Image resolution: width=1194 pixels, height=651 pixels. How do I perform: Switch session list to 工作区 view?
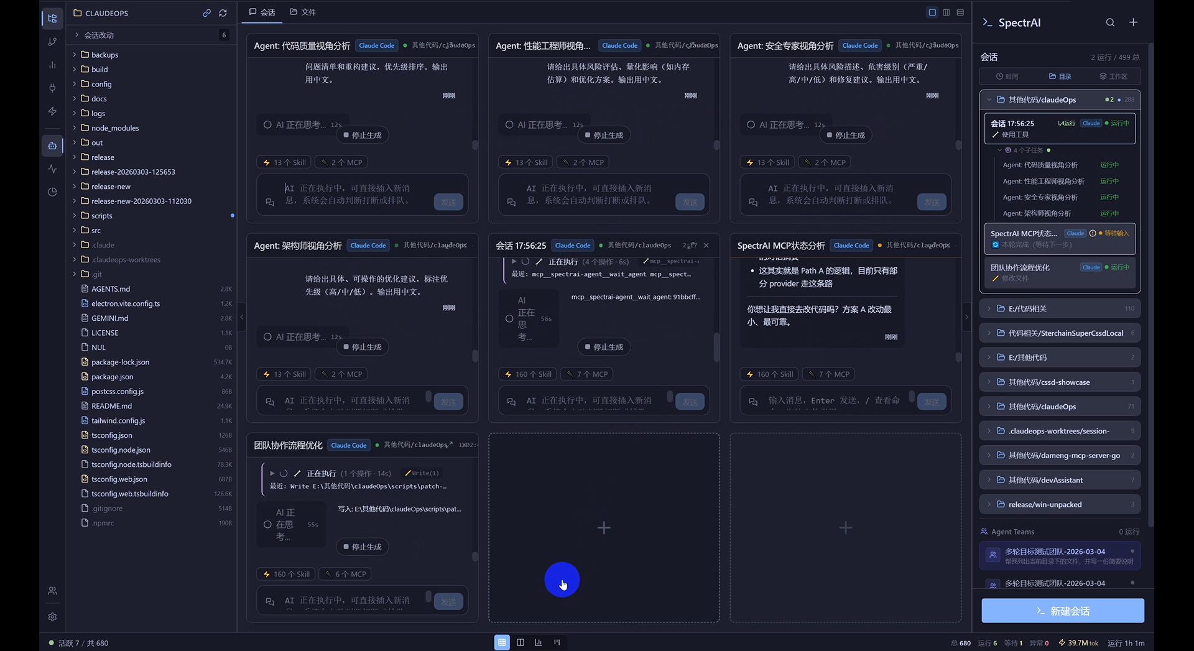(1113, 76)
